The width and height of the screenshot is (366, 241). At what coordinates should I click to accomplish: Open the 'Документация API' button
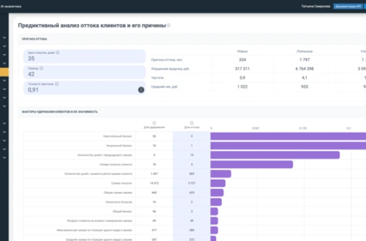click(x=349, y=6)
